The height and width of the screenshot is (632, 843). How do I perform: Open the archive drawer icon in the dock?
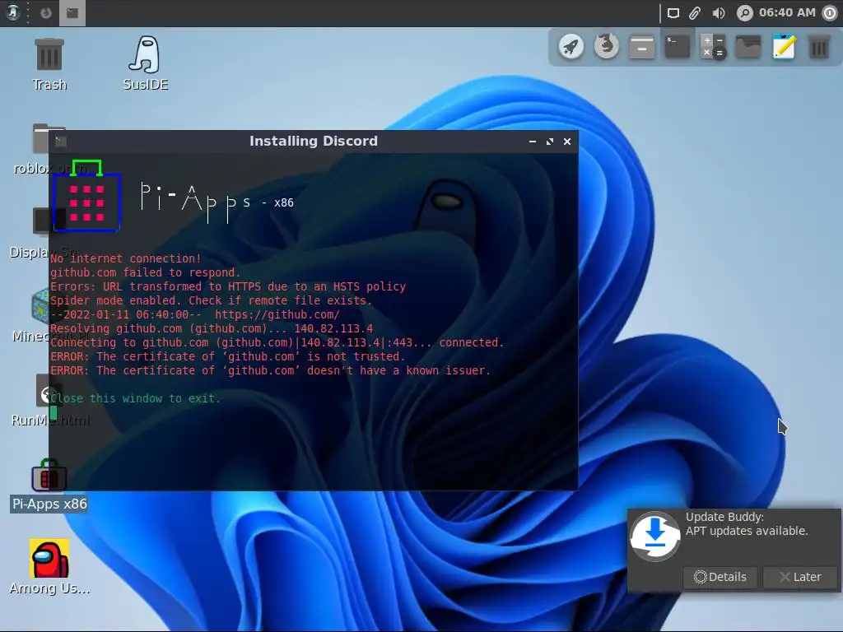[642, 47]
